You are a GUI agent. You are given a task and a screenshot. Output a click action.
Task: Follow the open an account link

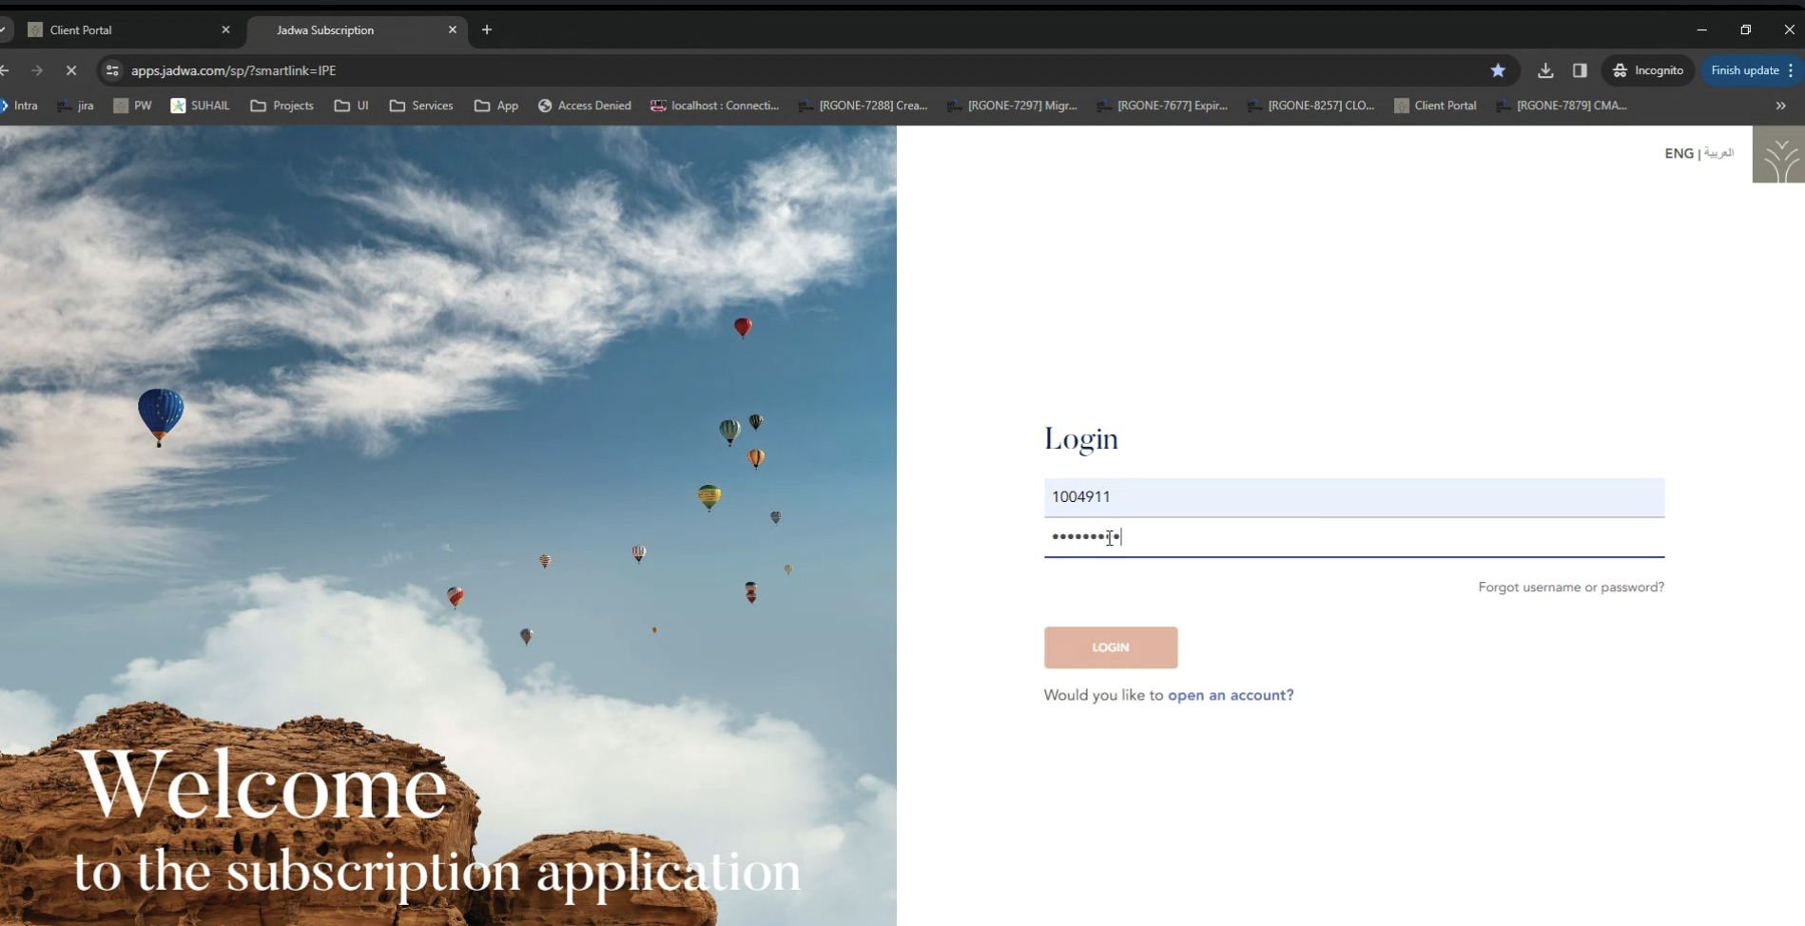click(1231, 695)
